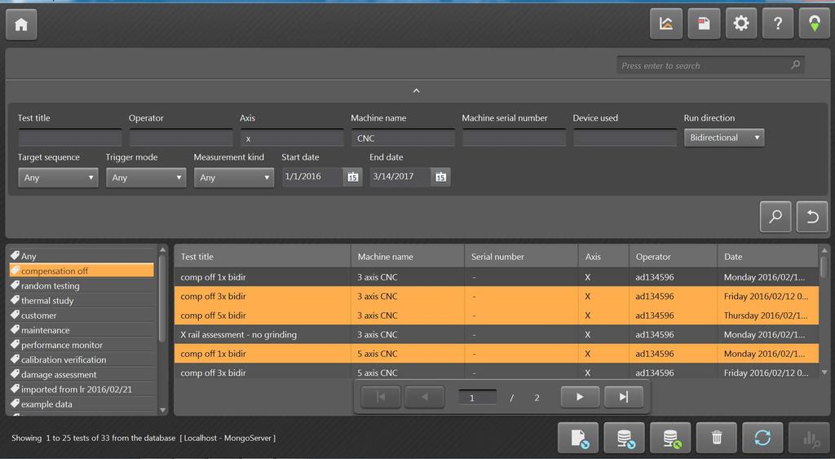Collapse the filter panel chevron
The height and width of the screenshot is (459, 835).
(417, 91)
